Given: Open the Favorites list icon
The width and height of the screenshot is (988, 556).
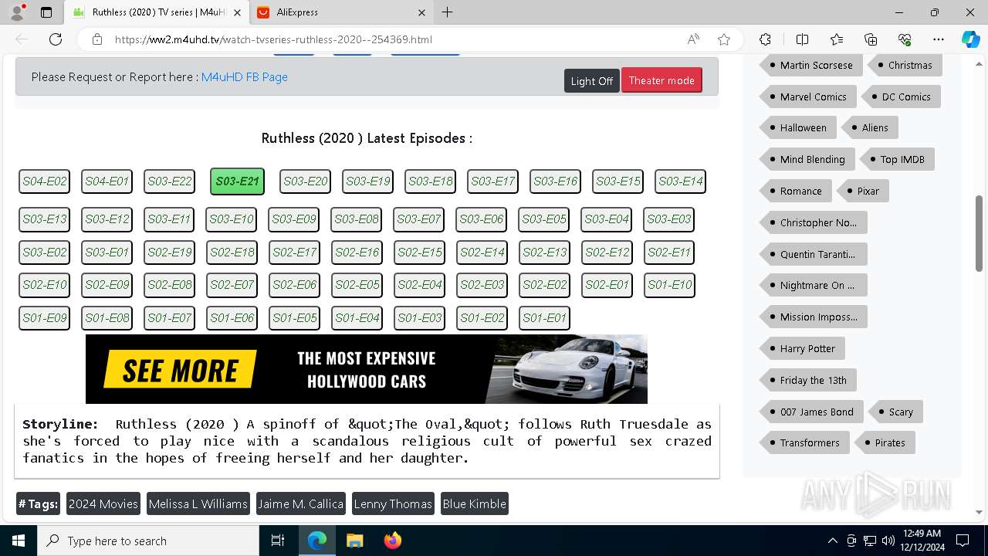Looking at the screenshot, I should (837, 39).
